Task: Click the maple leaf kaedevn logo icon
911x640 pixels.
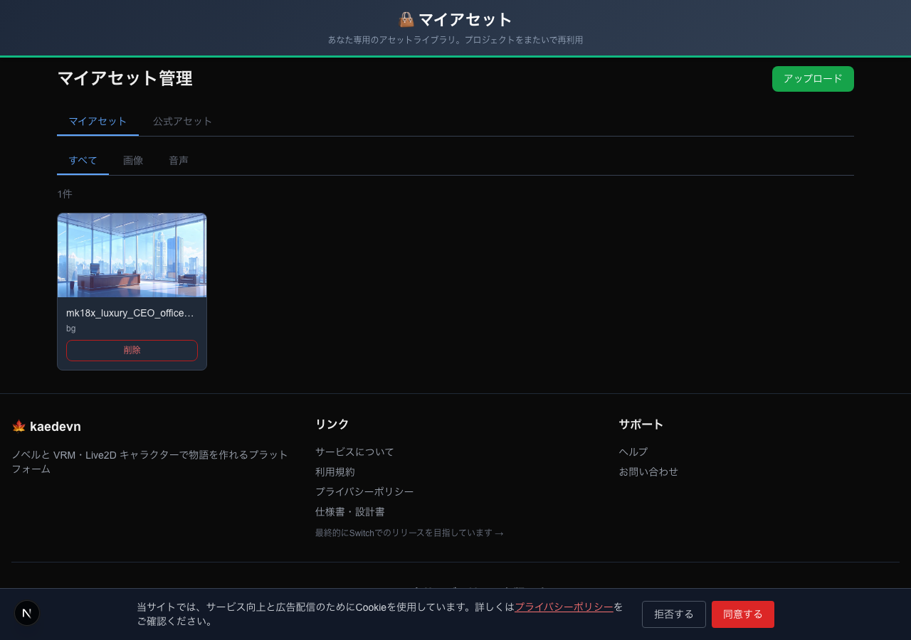Action: [19, 427]
